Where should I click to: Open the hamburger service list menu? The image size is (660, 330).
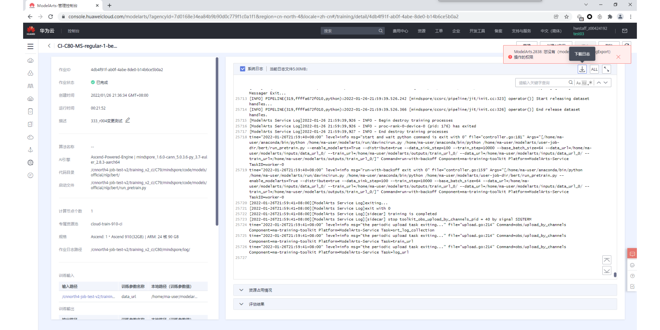[x=31, y=46]
